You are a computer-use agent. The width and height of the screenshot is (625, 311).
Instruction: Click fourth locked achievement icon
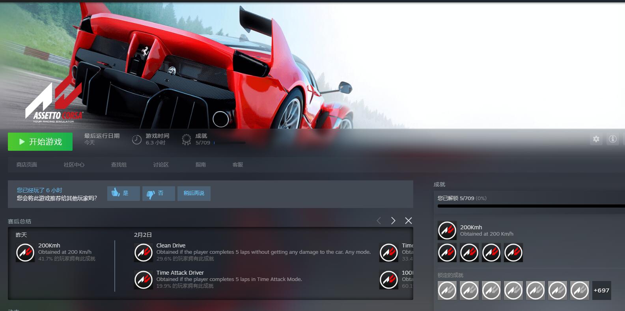(x=513, y=290)
